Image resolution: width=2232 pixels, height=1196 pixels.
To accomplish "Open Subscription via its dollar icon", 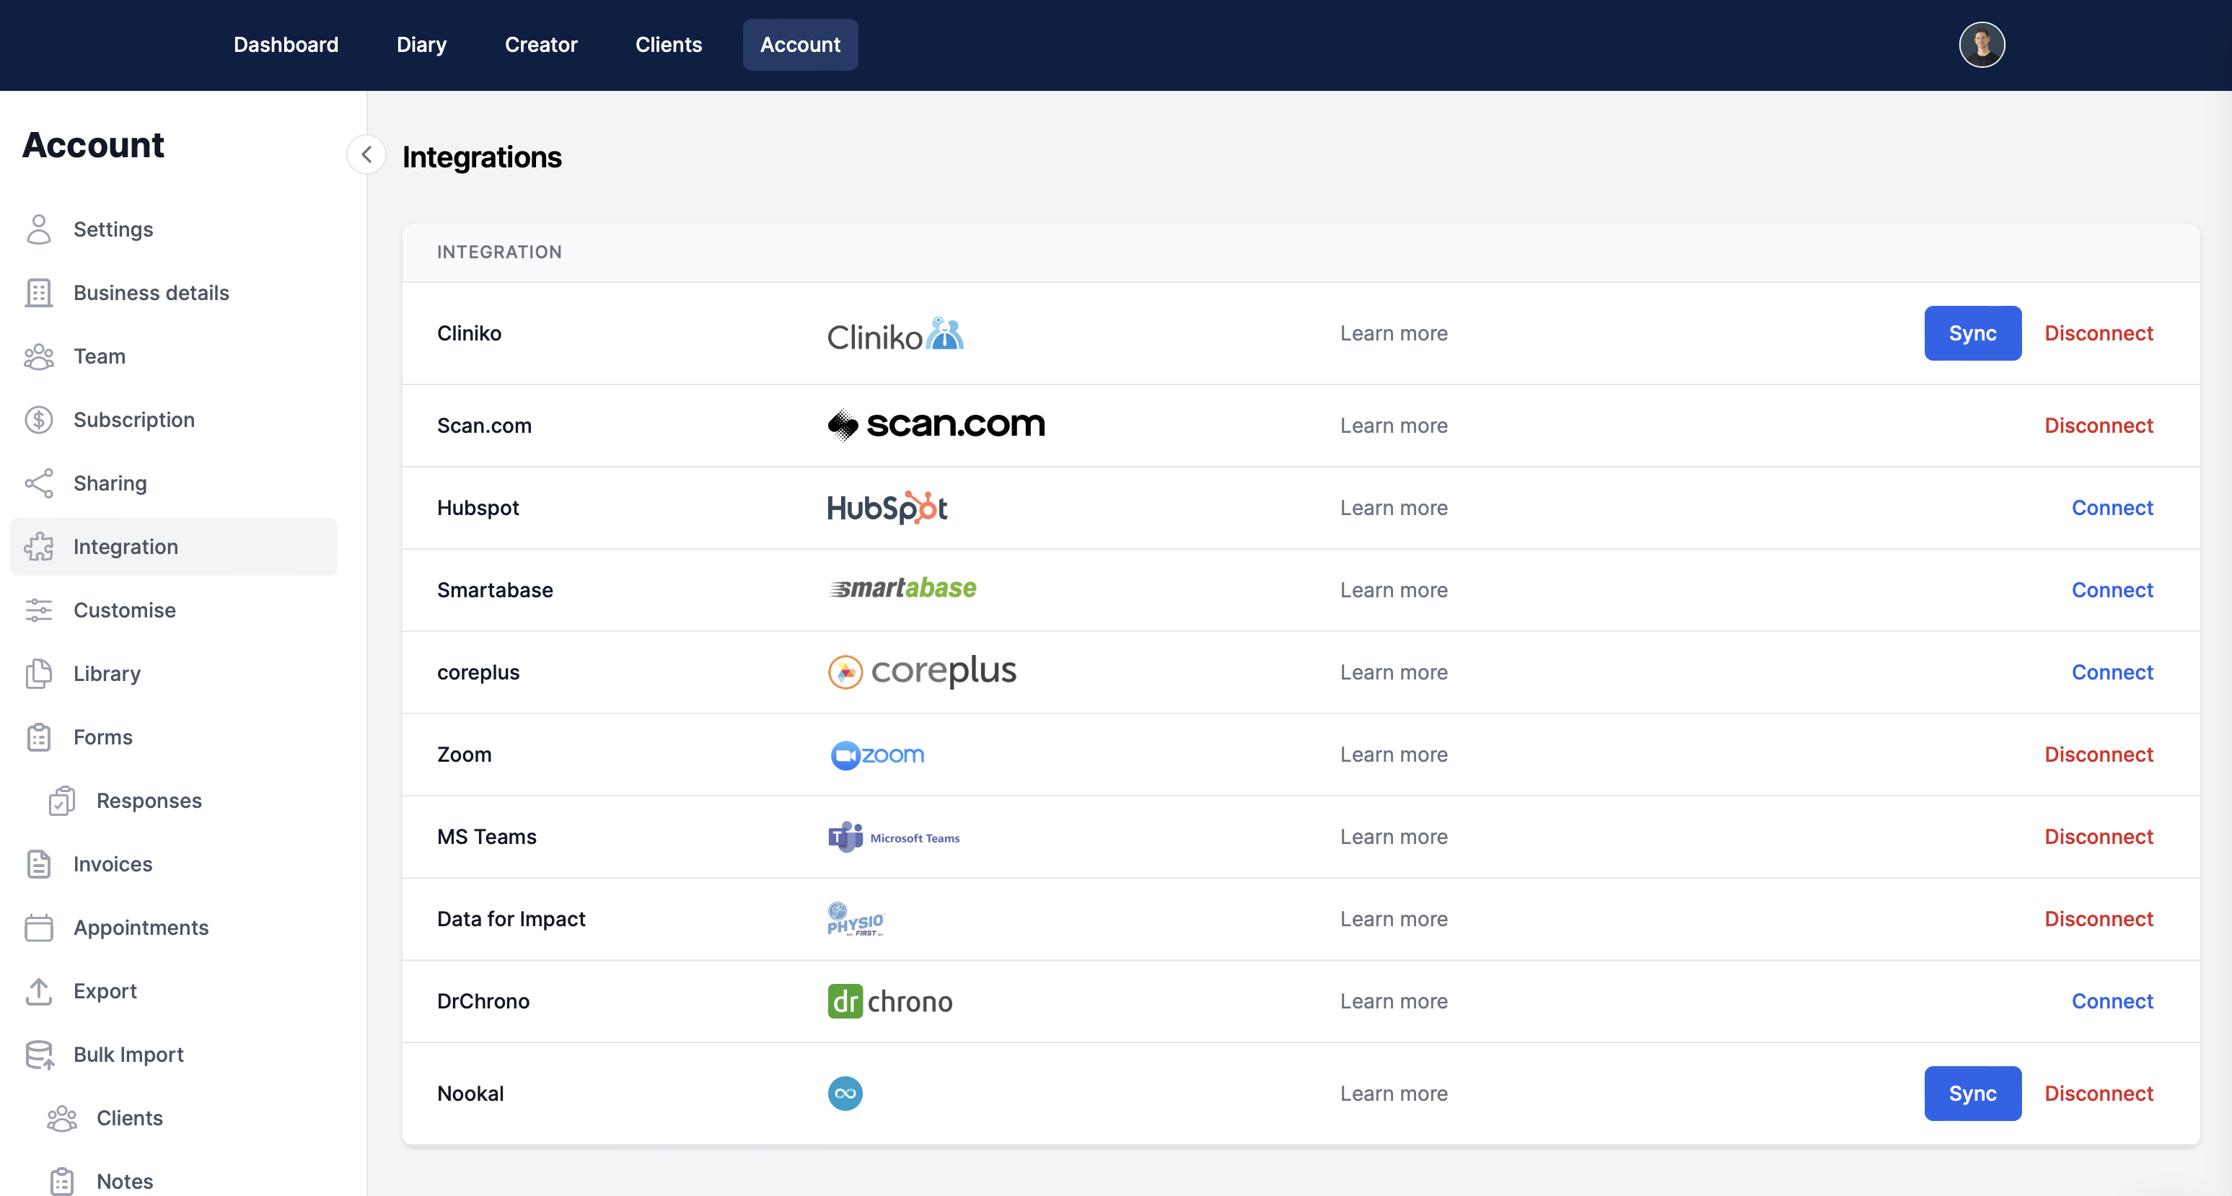I will click(x=39, y=420).
